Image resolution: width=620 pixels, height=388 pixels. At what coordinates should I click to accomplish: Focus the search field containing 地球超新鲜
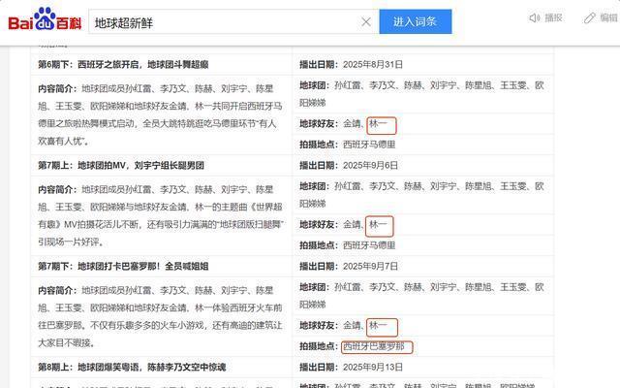pos(223,21)
